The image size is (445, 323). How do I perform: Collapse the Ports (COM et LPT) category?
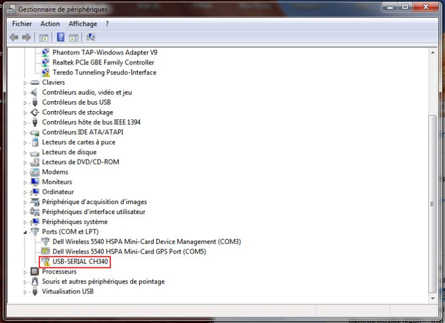(25, 232)
